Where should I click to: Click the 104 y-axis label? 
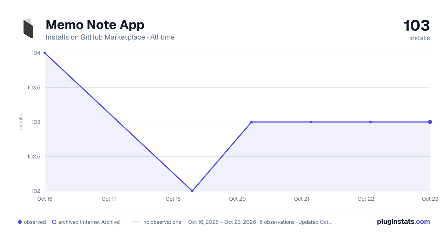[36, 53]
